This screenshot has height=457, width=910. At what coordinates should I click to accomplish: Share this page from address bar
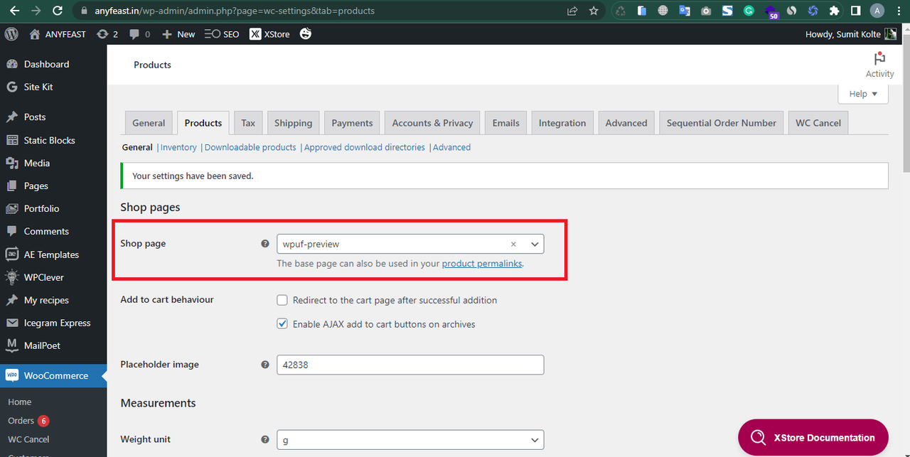[x=572, y=11]
